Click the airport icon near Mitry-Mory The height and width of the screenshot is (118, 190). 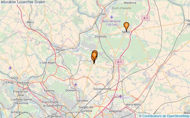pyautogui.click(x=120, y=97)
